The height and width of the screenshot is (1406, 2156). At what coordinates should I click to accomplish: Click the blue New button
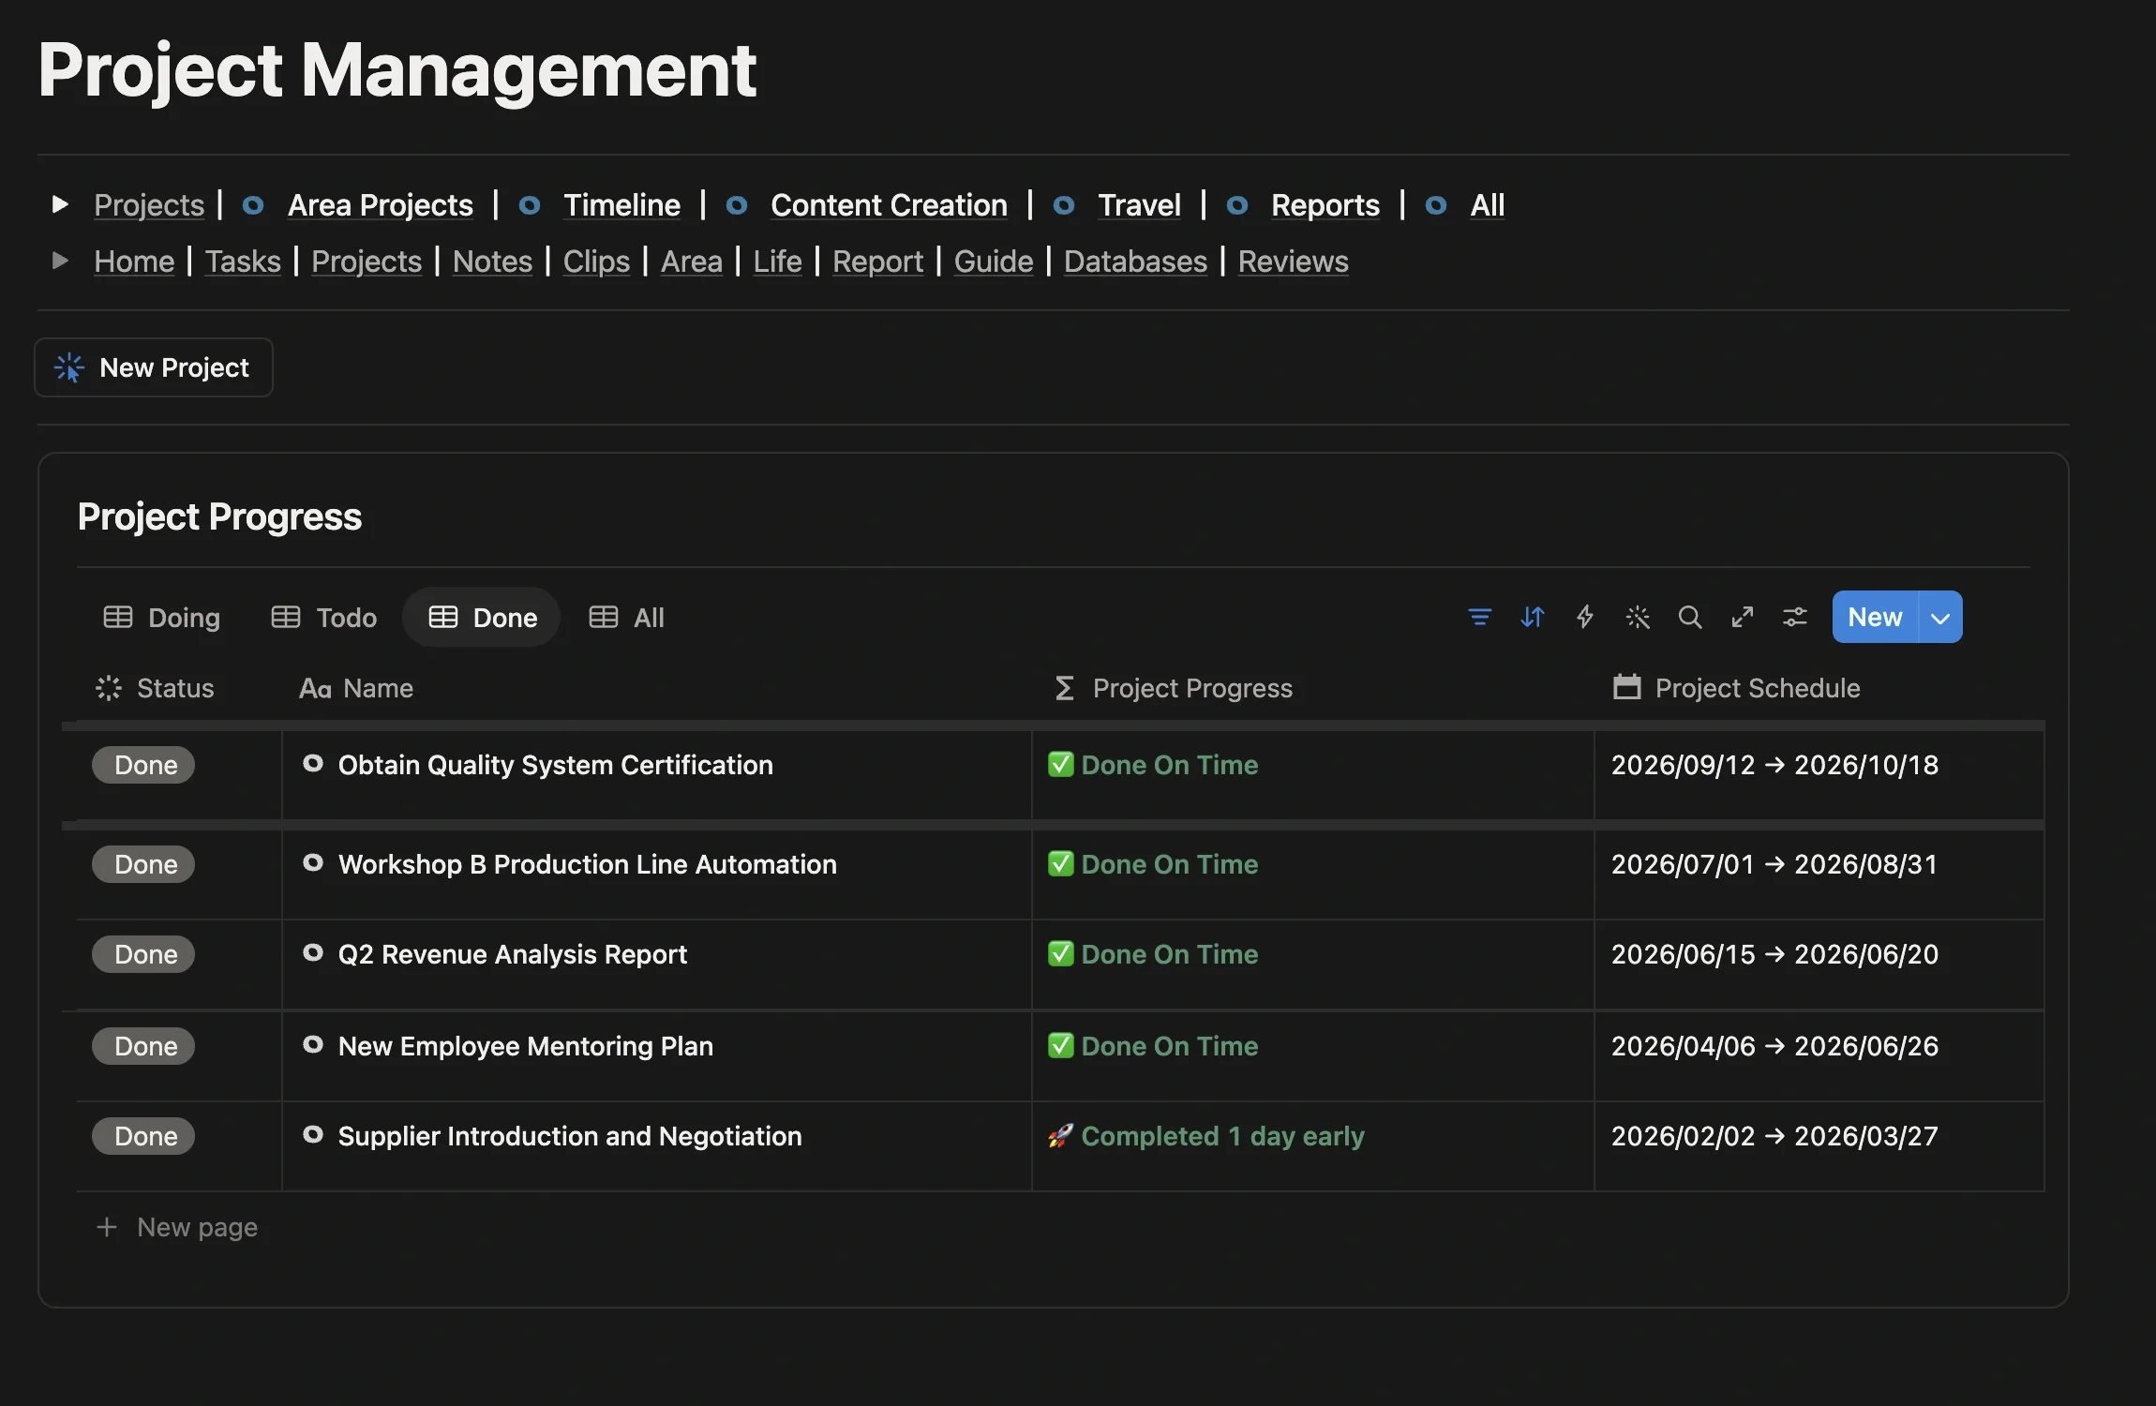tap(1876, 617)
